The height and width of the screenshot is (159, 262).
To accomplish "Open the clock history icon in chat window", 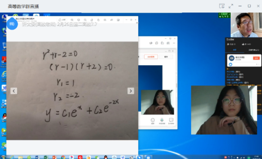I will 157,43.
